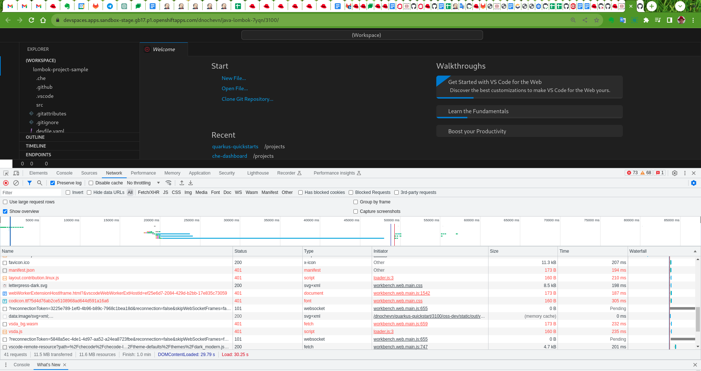Expand the TIMELINE section in Explorer
The height and width of the screenshot is (371, 701).
pos(36,146)
